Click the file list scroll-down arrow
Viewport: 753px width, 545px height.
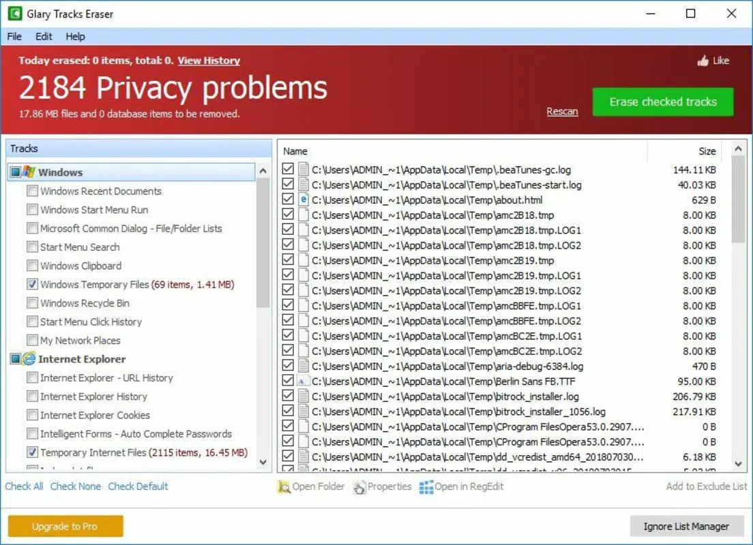[738, 463]
